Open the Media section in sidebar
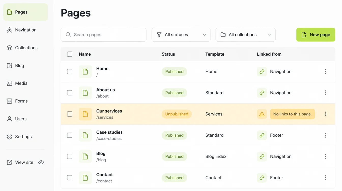 (25, 83)
